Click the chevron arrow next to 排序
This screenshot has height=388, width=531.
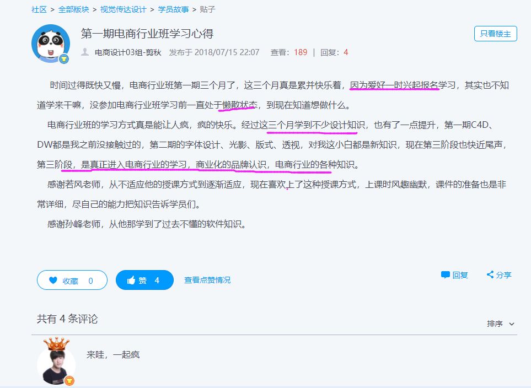click(512, 324)
